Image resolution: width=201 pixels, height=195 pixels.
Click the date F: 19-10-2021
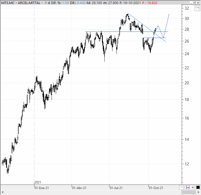[130, 3]
